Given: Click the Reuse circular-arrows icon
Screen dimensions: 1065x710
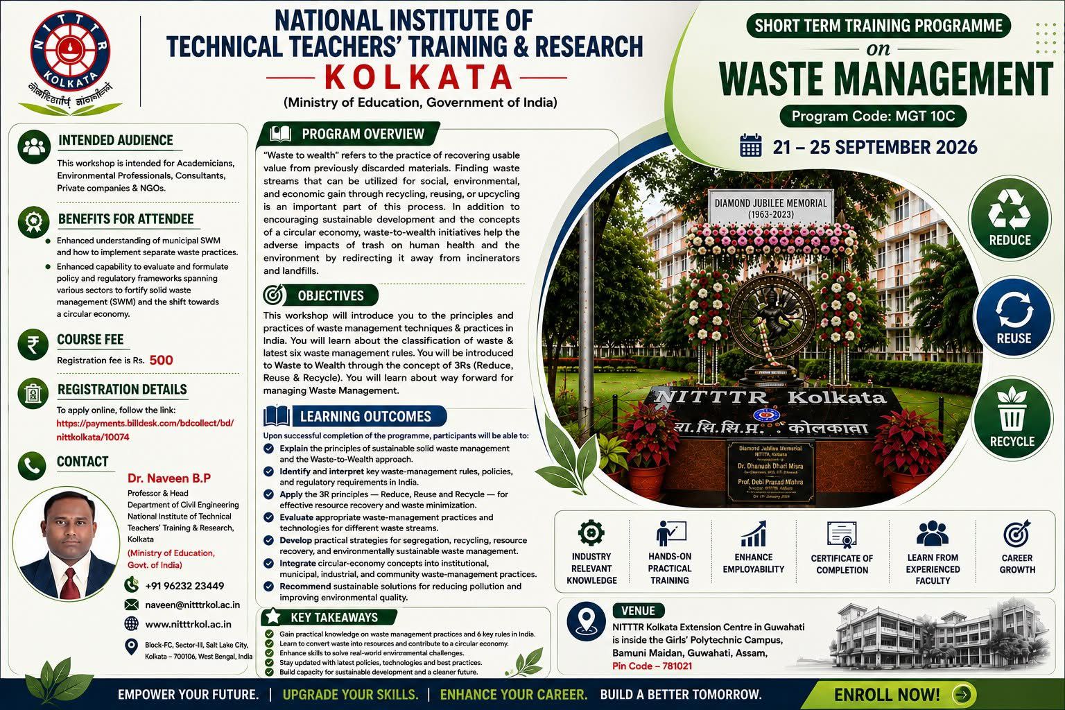Looking at the screenshot, I should click(1013, 318).
